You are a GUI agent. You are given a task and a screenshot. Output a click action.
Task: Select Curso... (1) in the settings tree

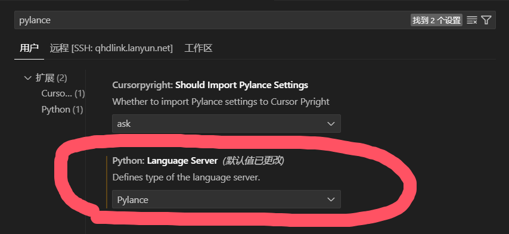click(63, 93)
